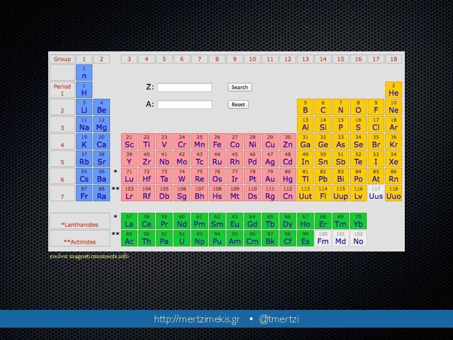Choose the Tungsten (W) cell
This screenshot has height=340, width=453.
pyautogui.click(x=182, y=176)
